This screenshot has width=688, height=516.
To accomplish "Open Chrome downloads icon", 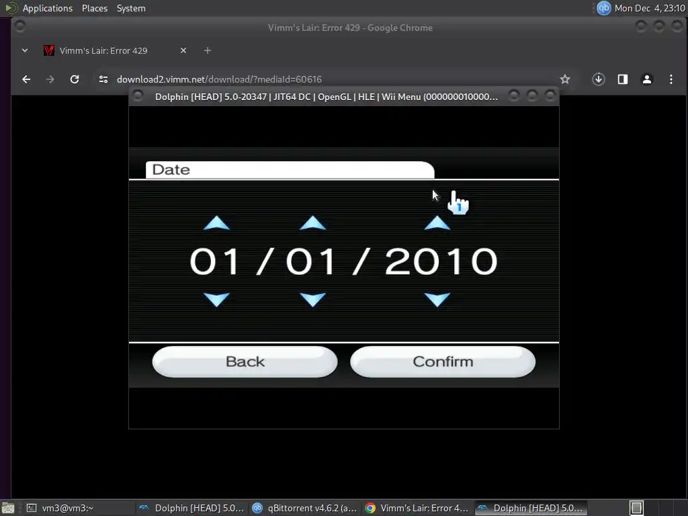I will [599, 79].
